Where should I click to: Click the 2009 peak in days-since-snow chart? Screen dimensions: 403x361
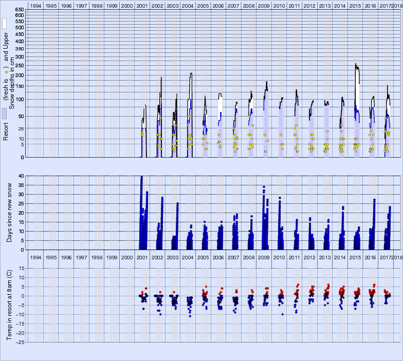point(264,187)
